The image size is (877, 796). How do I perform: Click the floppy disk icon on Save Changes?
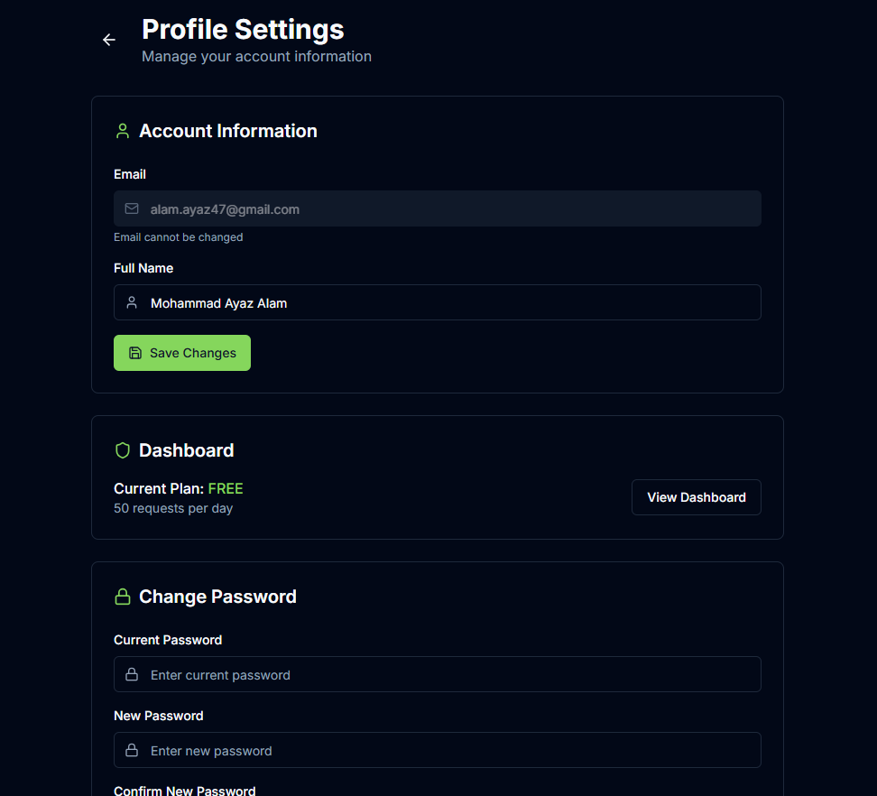point(135,353)
